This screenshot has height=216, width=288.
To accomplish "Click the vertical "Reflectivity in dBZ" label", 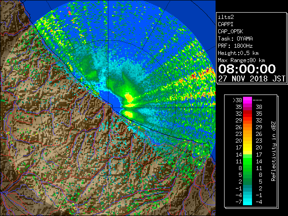I will (274, 151).
